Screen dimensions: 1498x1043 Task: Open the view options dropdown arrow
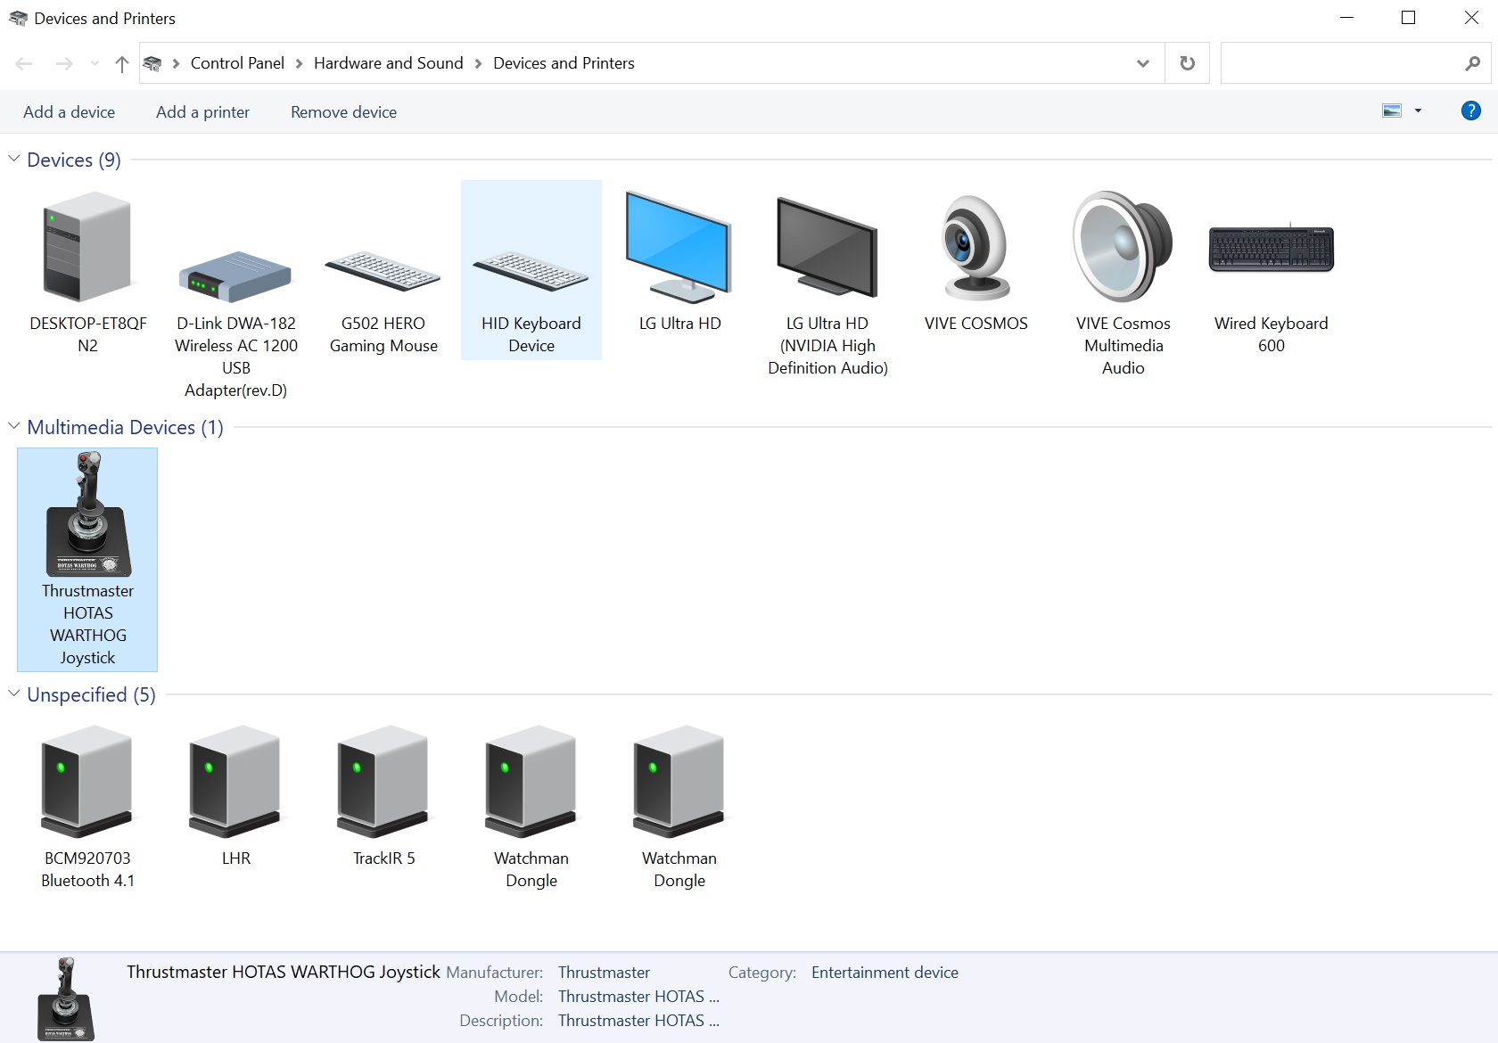1418,111
